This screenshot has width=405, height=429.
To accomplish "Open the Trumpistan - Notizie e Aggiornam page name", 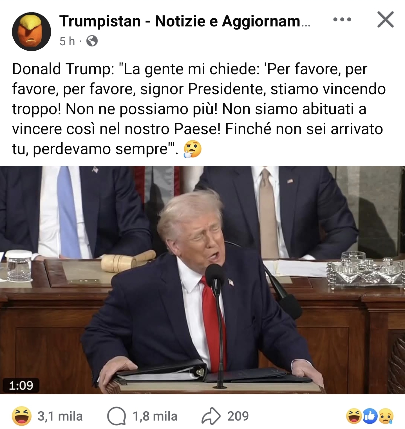I will point(185,21).
